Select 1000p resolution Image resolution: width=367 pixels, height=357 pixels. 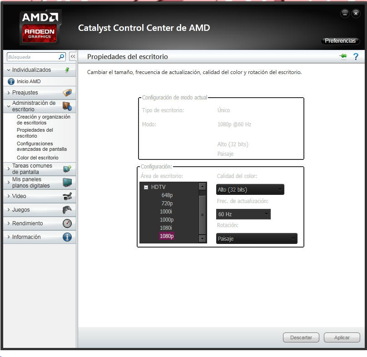tap(167, 219)
